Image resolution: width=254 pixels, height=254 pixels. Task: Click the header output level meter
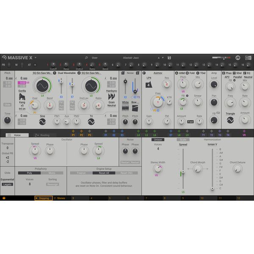tap(221, 58)
